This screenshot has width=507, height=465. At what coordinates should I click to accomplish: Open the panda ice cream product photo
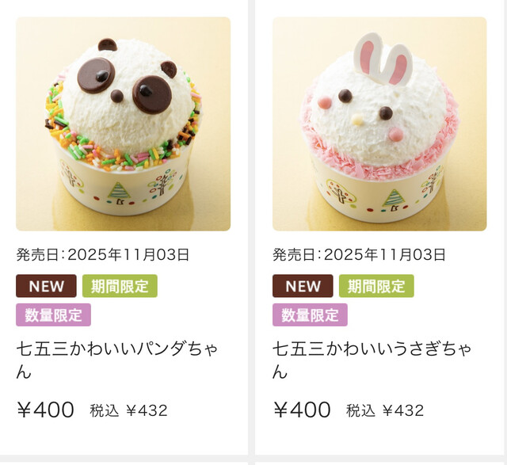[124, 124]
